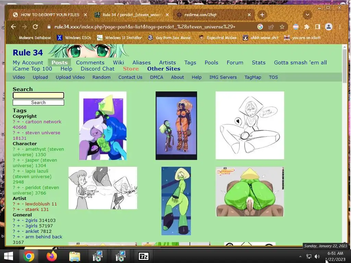The width and height of the screenshot is (351, 263).
Task: Open the Espectral McGee bookmark
Action: [218, 38]
